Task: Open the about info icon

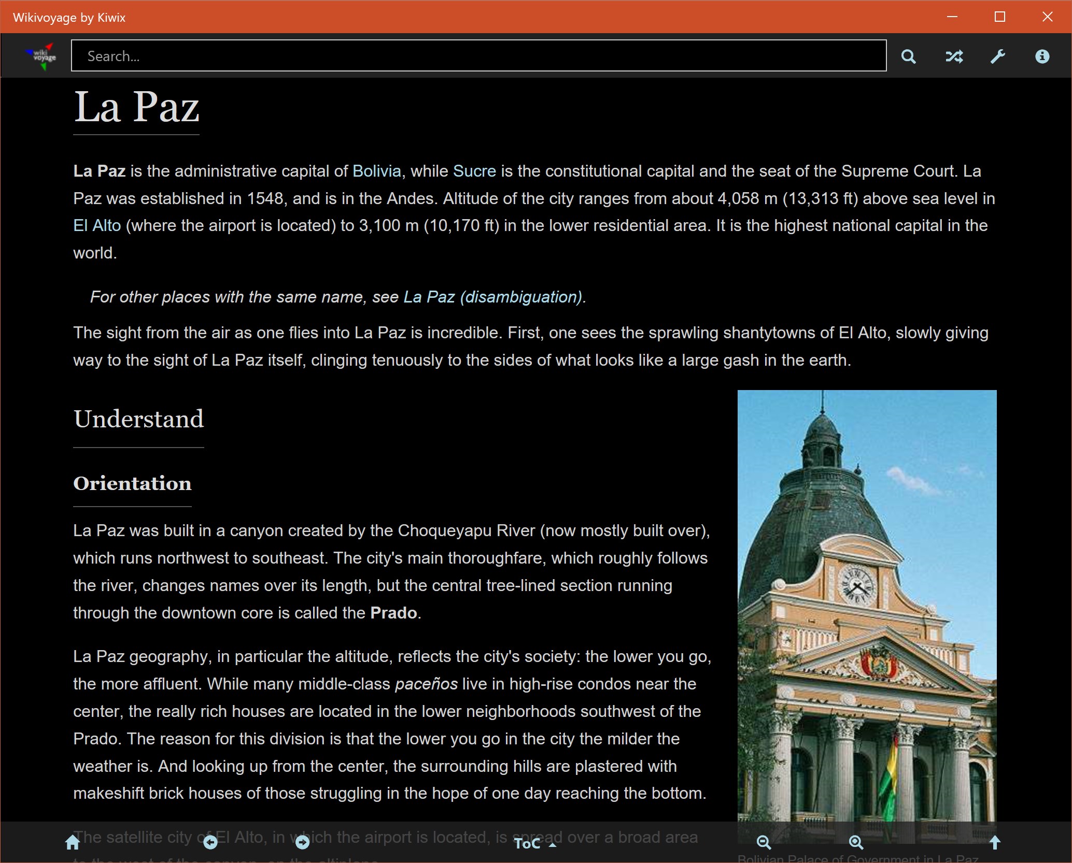Action: tap(1042, 56)
